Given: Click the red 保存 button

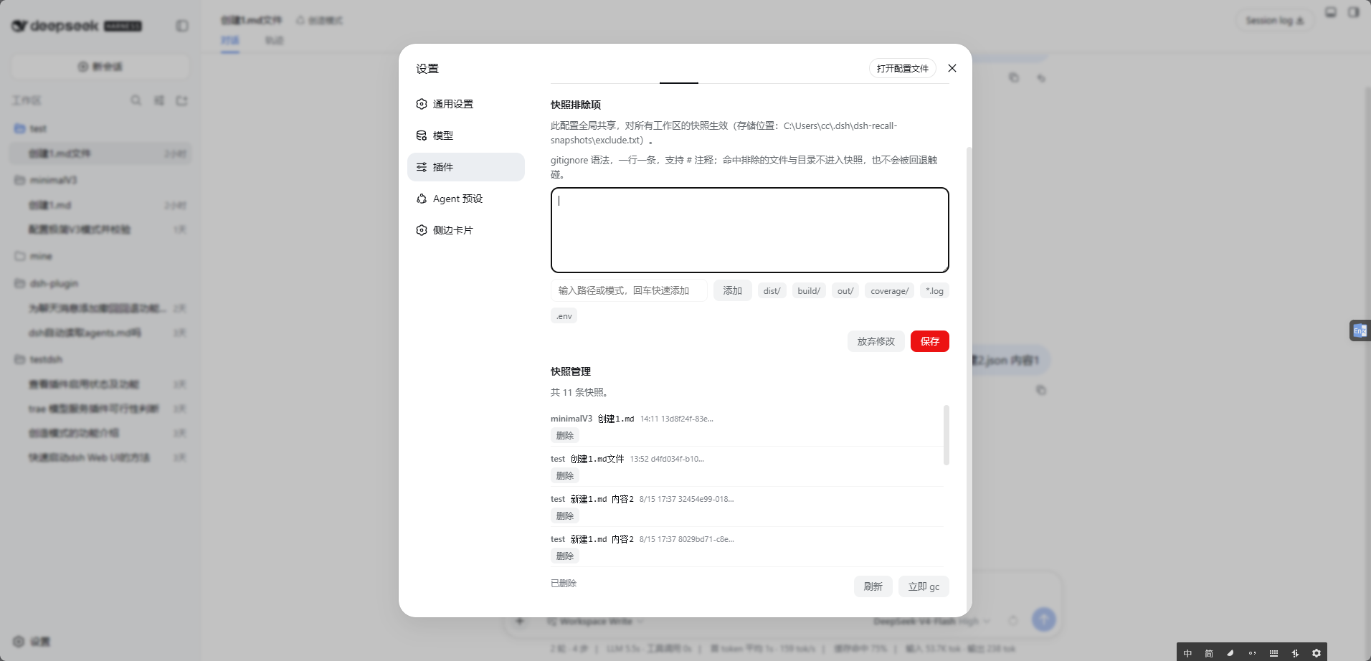Looking at the screenshot, I should pyautogui.click(x=929, y=341).
